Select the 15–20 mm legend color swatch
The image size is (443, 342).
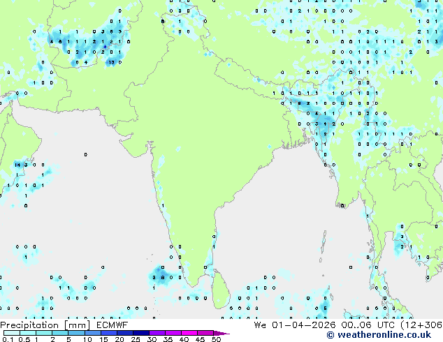click(x=108, y=333)
